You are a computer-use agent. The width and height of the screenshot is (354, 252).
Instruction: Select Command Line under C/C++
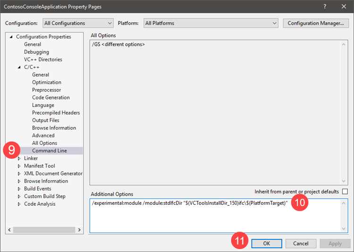pos(49,151)
